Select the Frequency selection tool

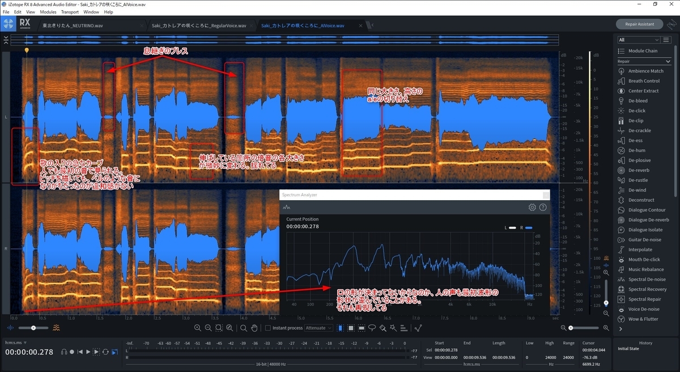pos(362,328)
